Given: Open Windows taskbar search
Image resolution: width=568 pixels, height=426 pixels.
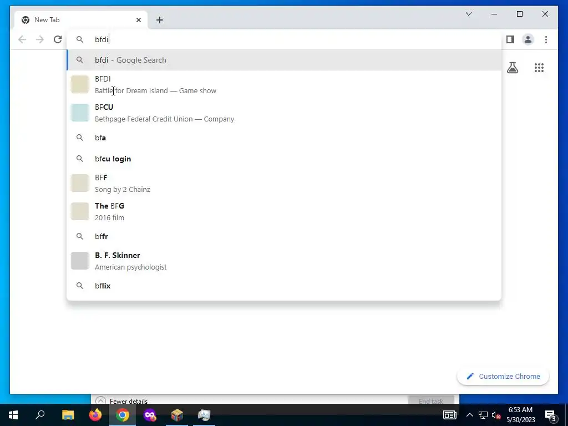Looking at the screenshot, I should click(40, 415).
